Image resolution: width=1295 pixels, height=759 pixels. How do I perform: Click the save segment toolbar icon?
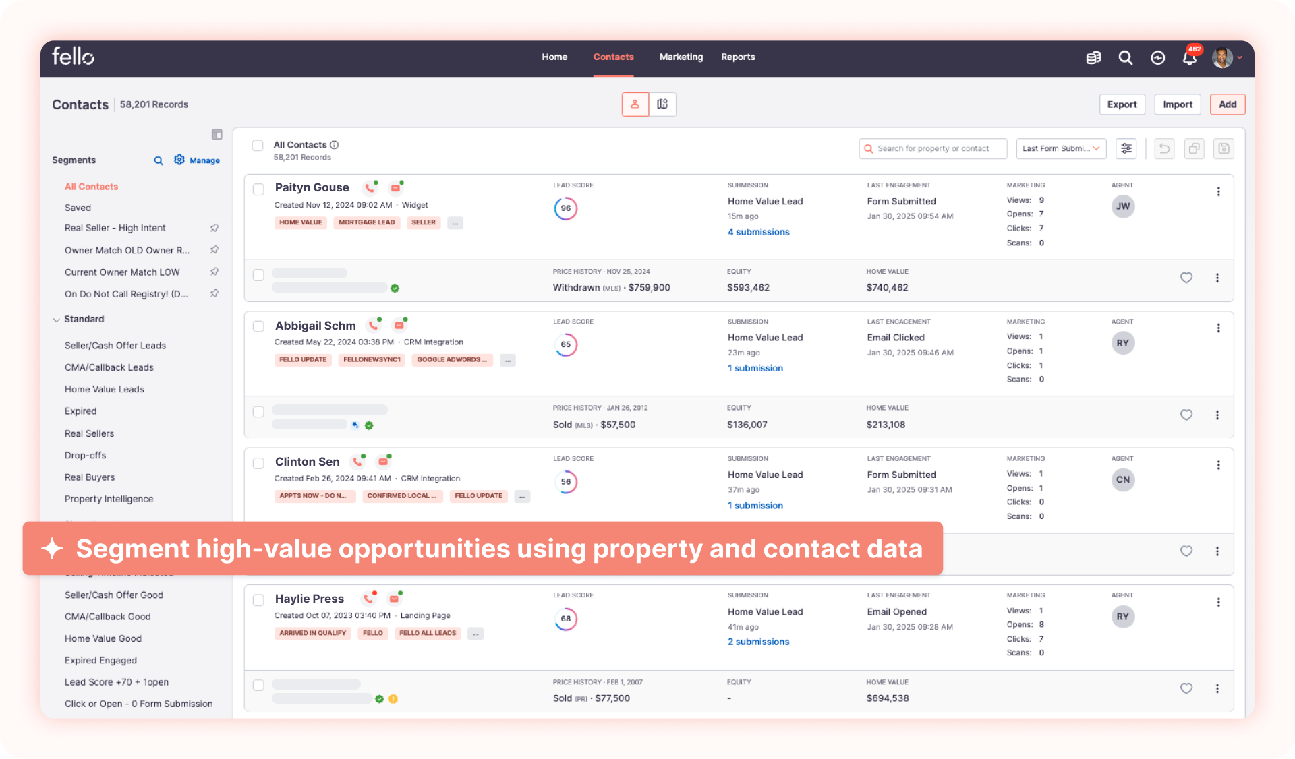point(1224,148)
